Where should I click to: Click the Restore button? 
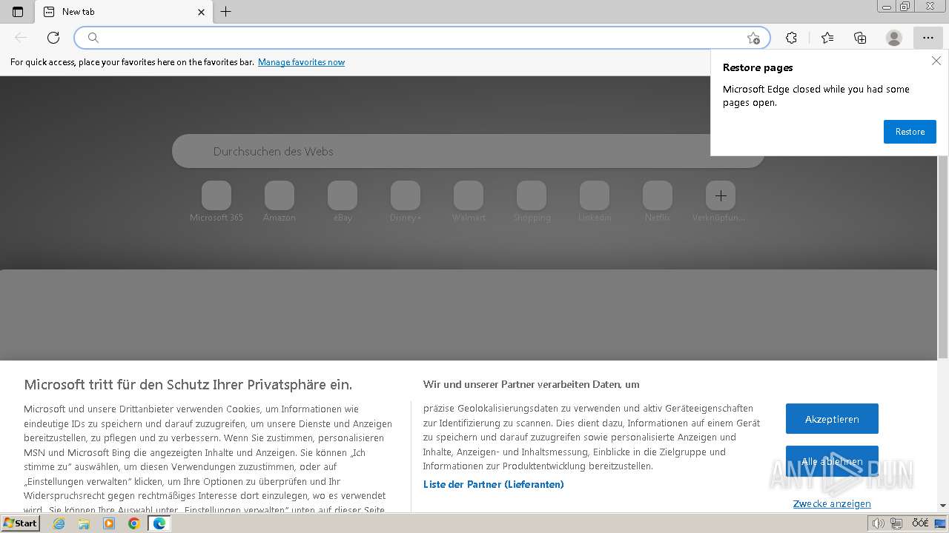(910, 132)
